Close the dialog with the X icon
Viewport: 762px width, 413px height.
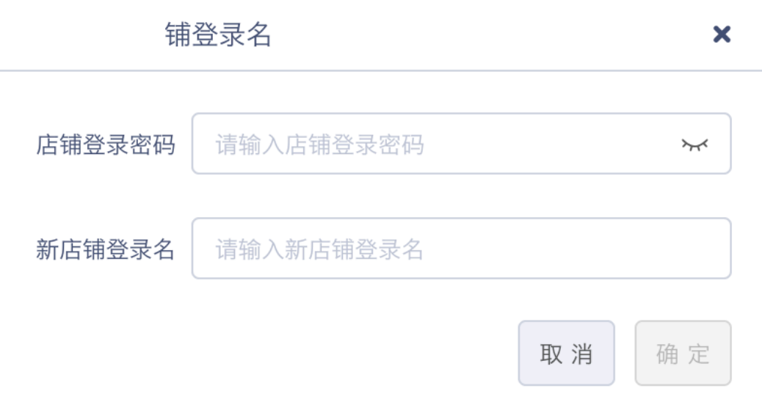pos(722,34)
